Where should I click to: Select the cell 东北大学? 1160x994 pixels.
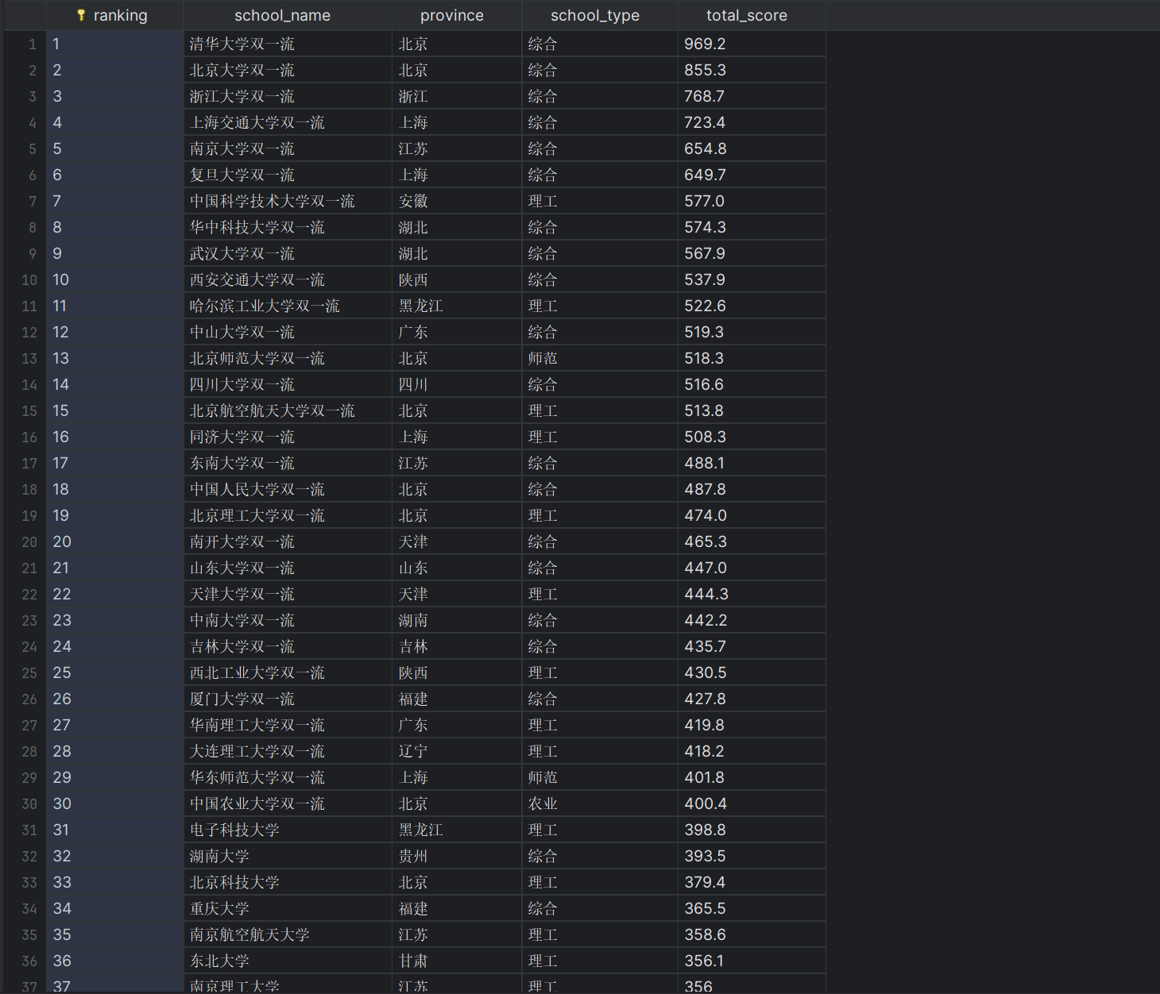[288, 961]
